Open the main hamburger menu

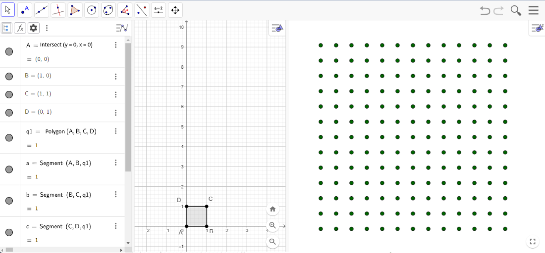tap(533, 10)
